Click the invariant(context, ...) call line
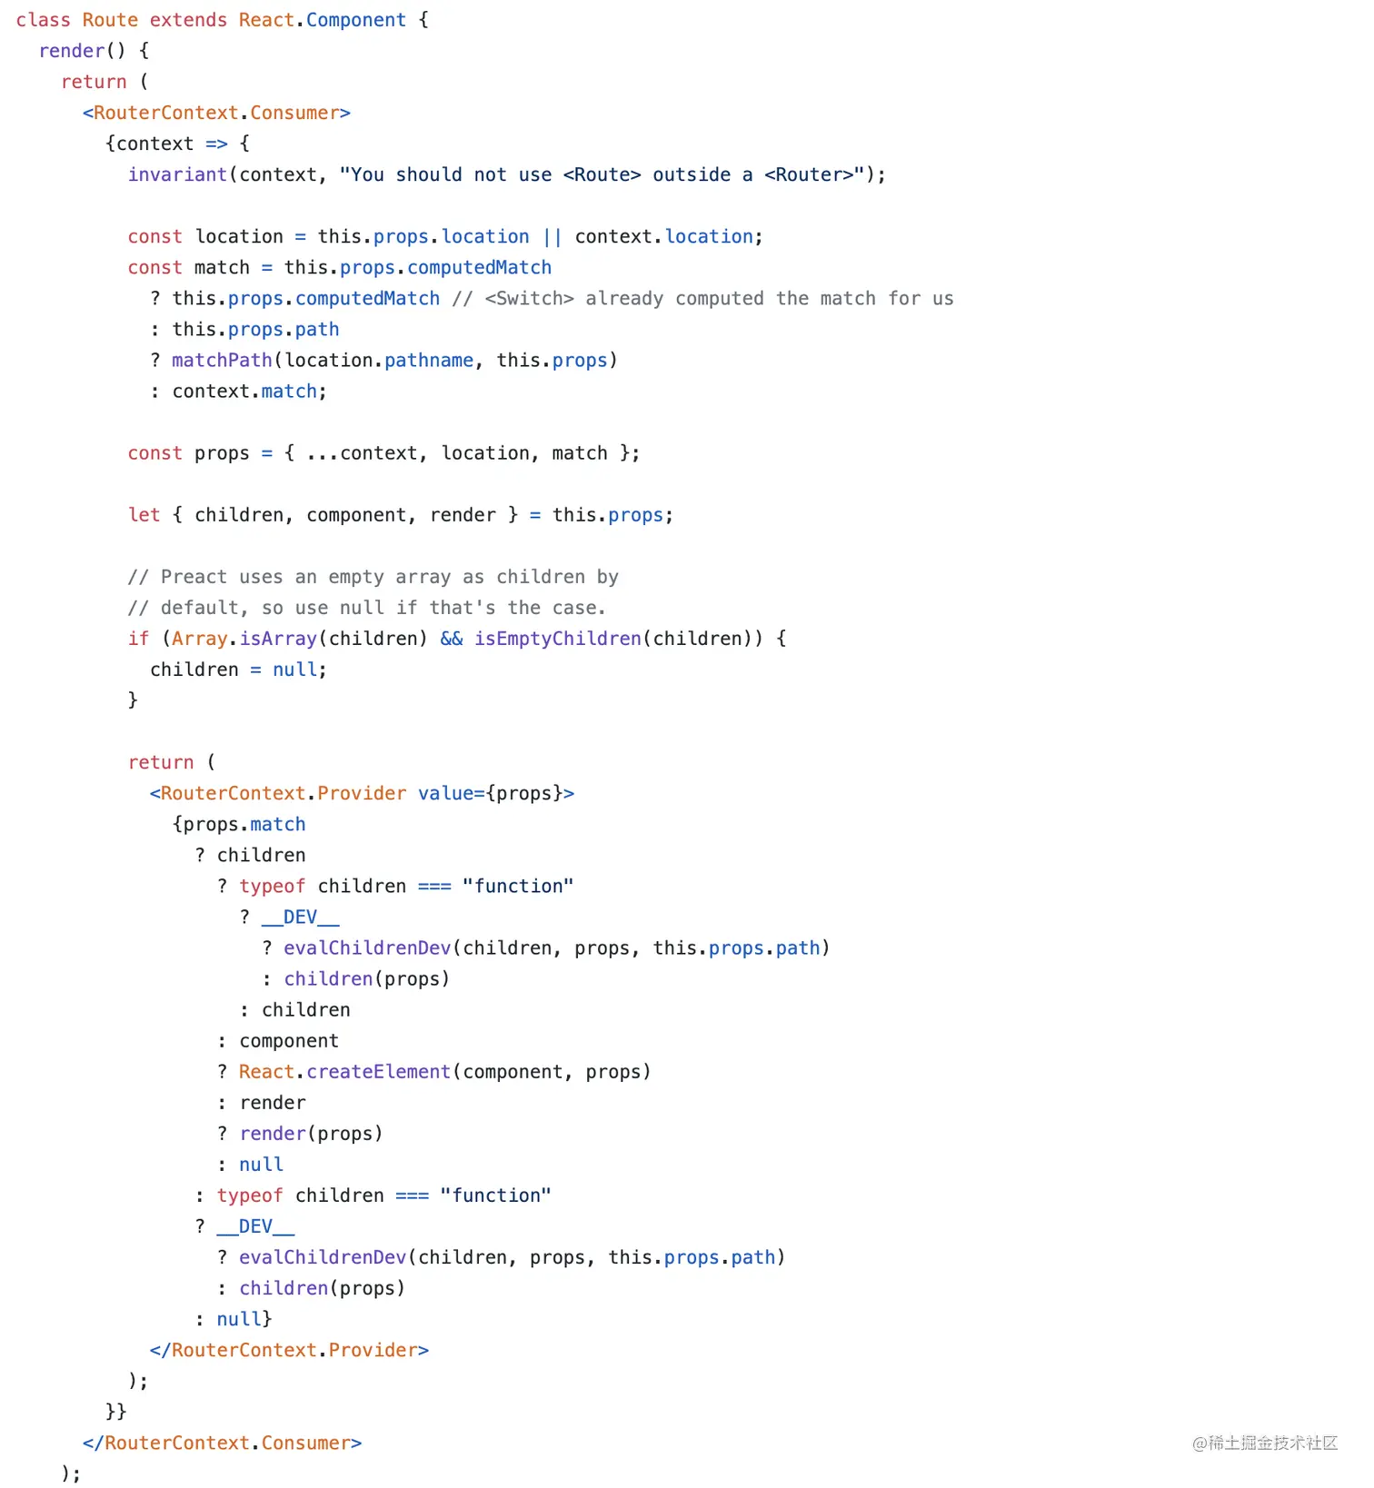This screenshot has width=1374, height=1488. (506, 174)
